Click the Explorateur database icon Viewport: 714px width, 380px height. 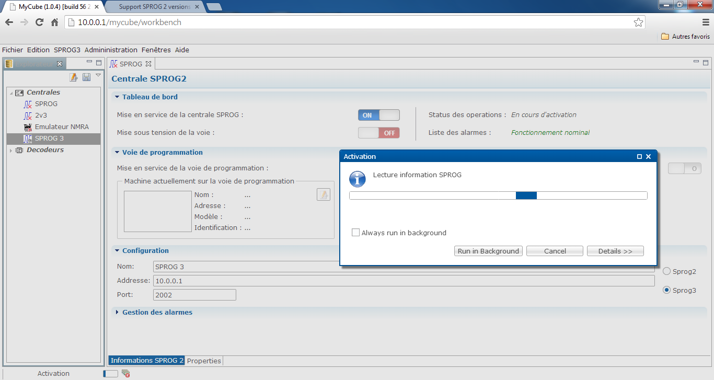(9, 64)
